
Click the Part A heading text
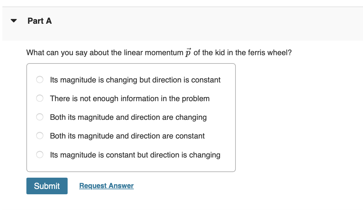39,21
